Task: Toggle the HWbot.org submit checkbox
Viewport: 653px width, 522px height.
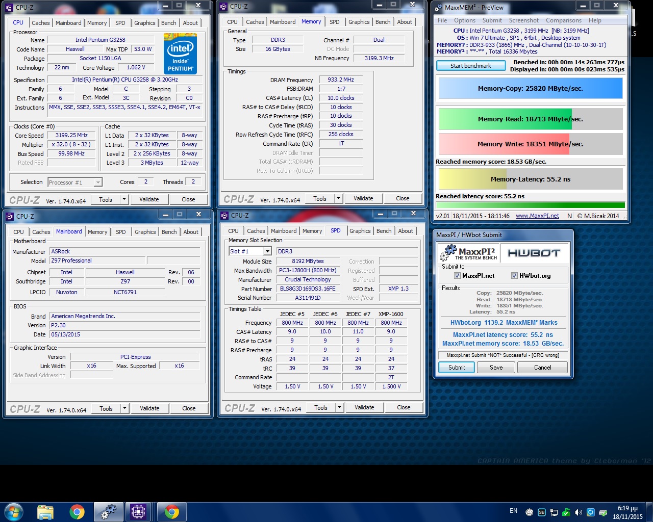Action: [514, 276]
